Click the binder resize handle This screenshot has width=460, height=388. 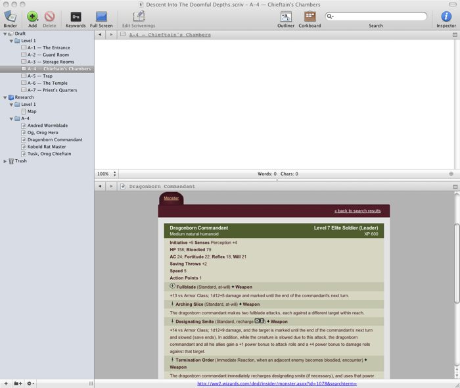tap(91, 383)
